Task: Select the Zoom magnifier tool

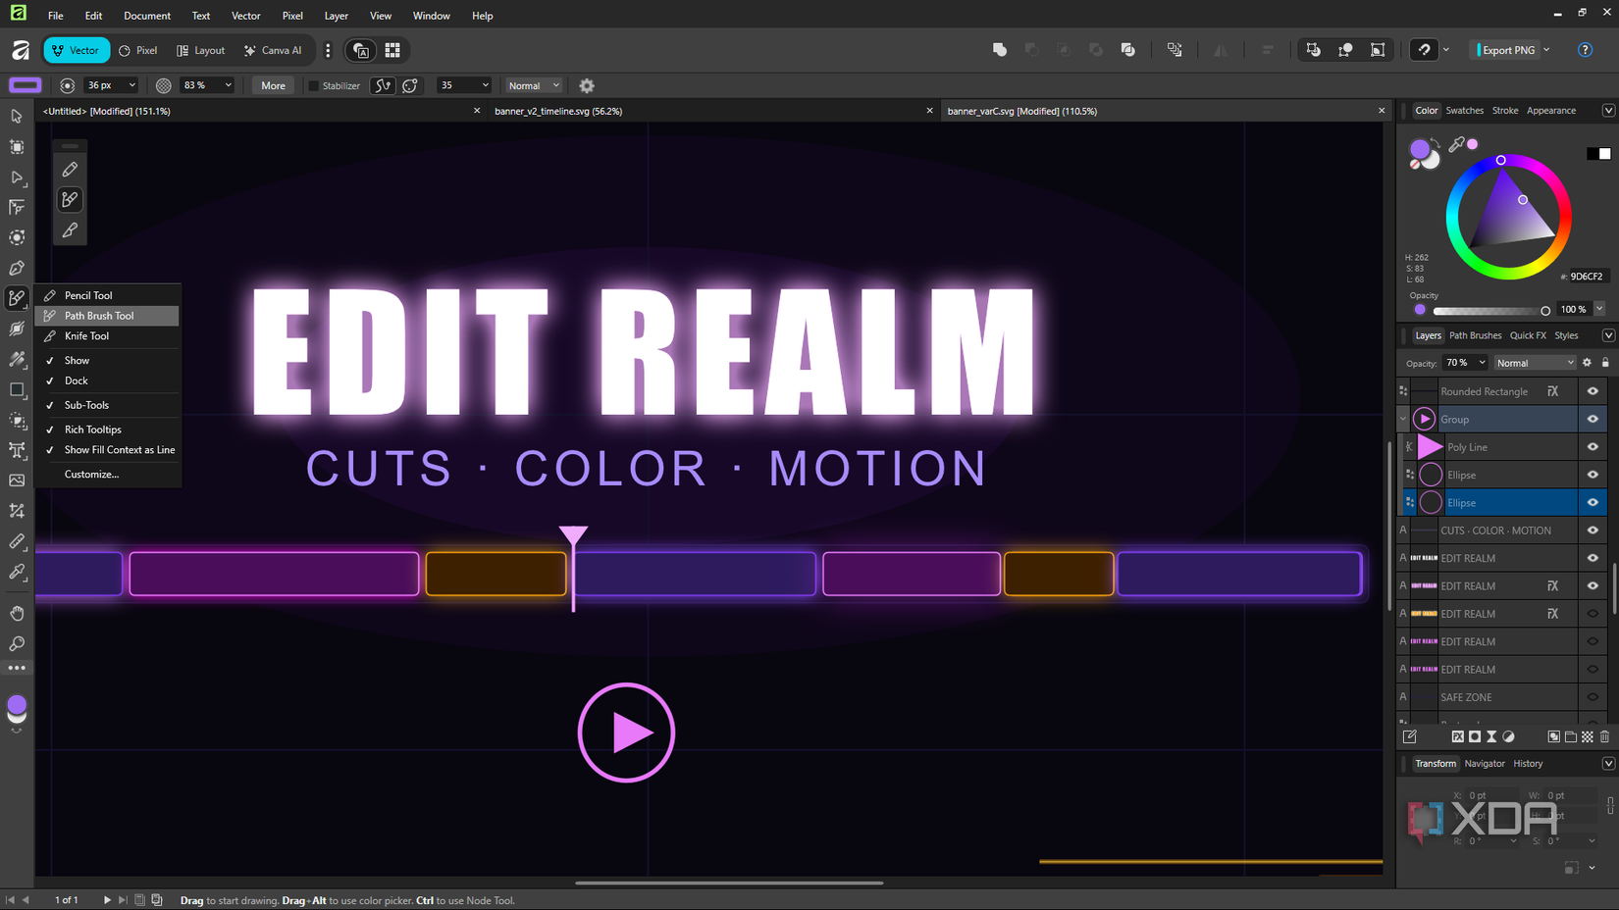Action: tap(17, 644)
